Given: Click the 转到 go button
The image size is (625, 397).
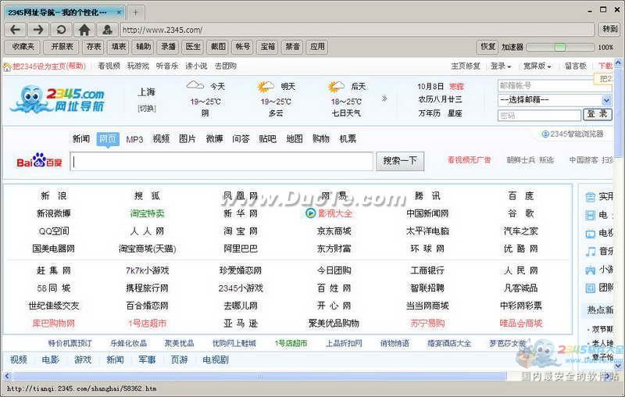Looking at the screenshot, I should [x=609, y=29].
